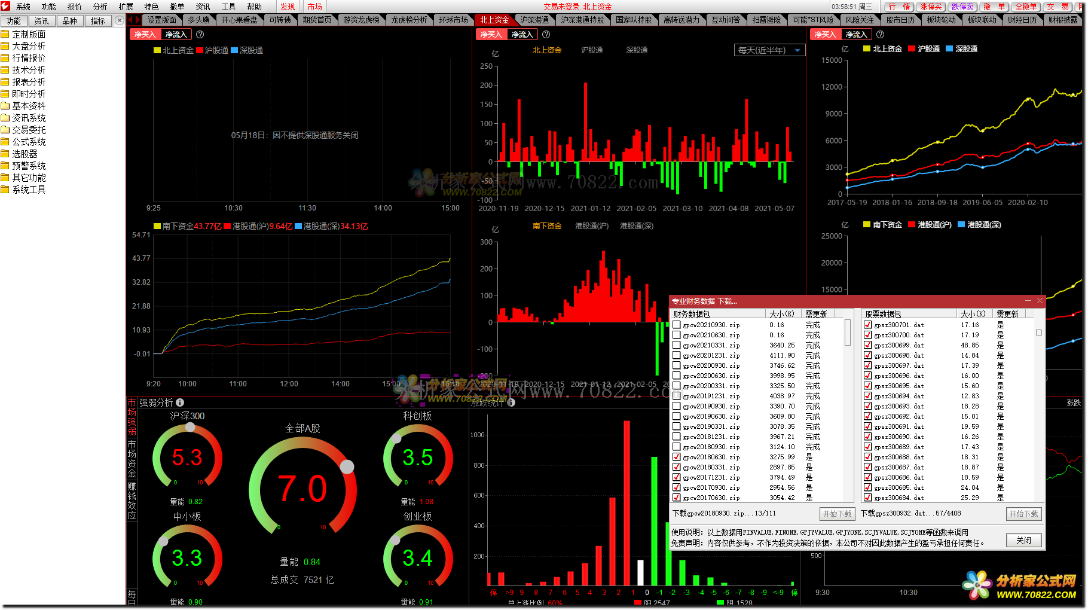Viewport: 1088px width, 610px height.
Task: Check the gpcw20210331.zip checkbox
Action: 677,345
